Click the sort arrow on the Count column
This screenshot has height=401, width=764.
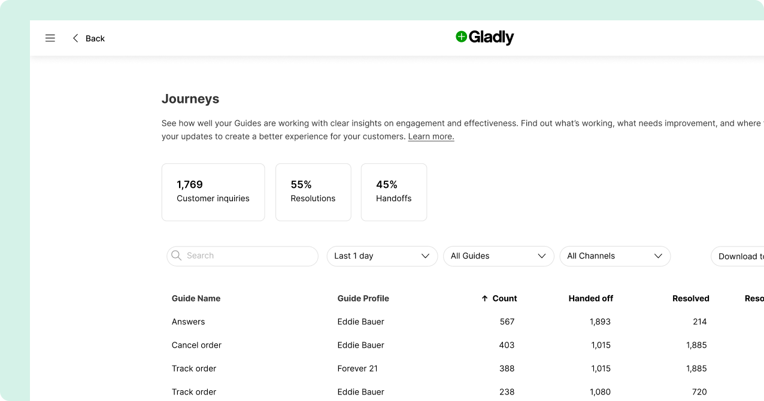click(484, 298)
